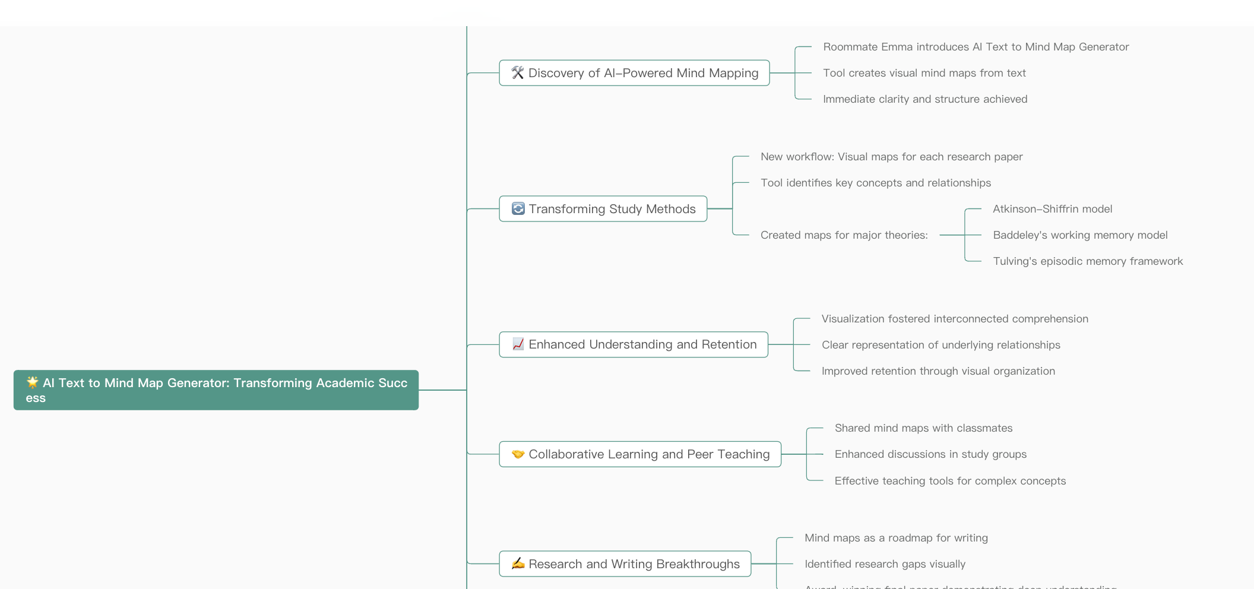Viewport: 1254px width, 589px height.
Task: Select the Enhanced Understanding and Retention node
Action: [634, 344]
